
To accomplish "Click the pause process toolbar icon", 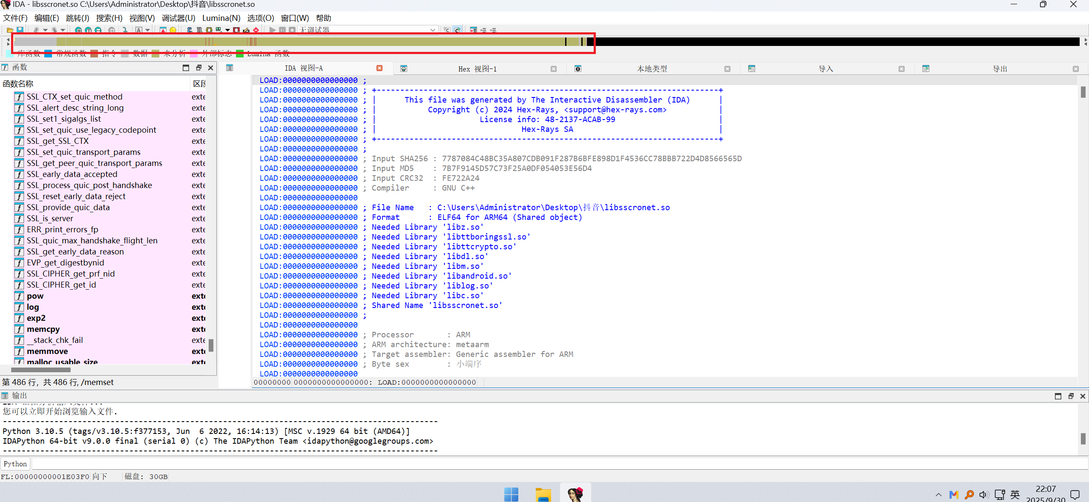I will click(x=282, y=30).
